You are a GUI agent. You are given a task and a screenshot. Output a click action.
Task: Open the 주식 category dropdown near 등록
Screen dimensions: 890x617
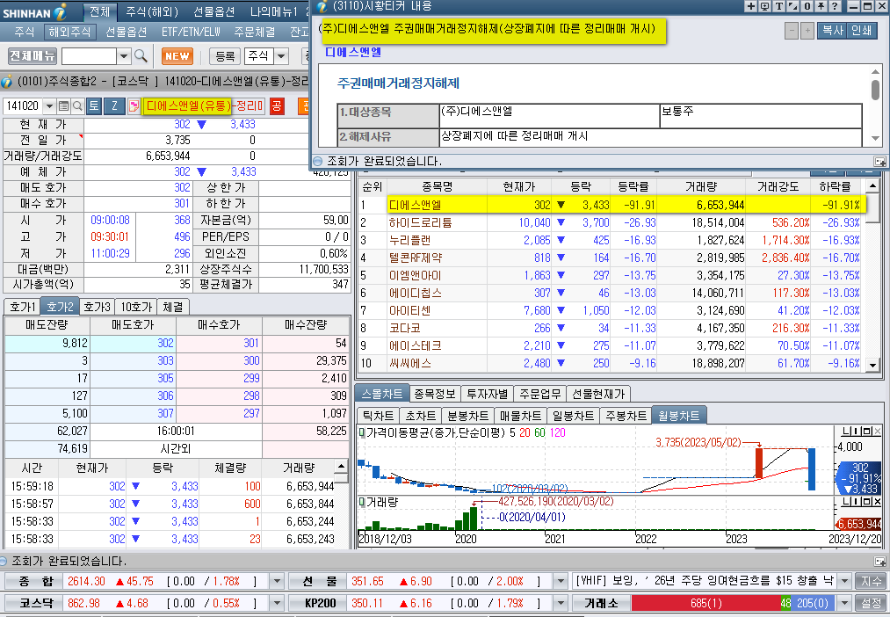pos(281,56)
